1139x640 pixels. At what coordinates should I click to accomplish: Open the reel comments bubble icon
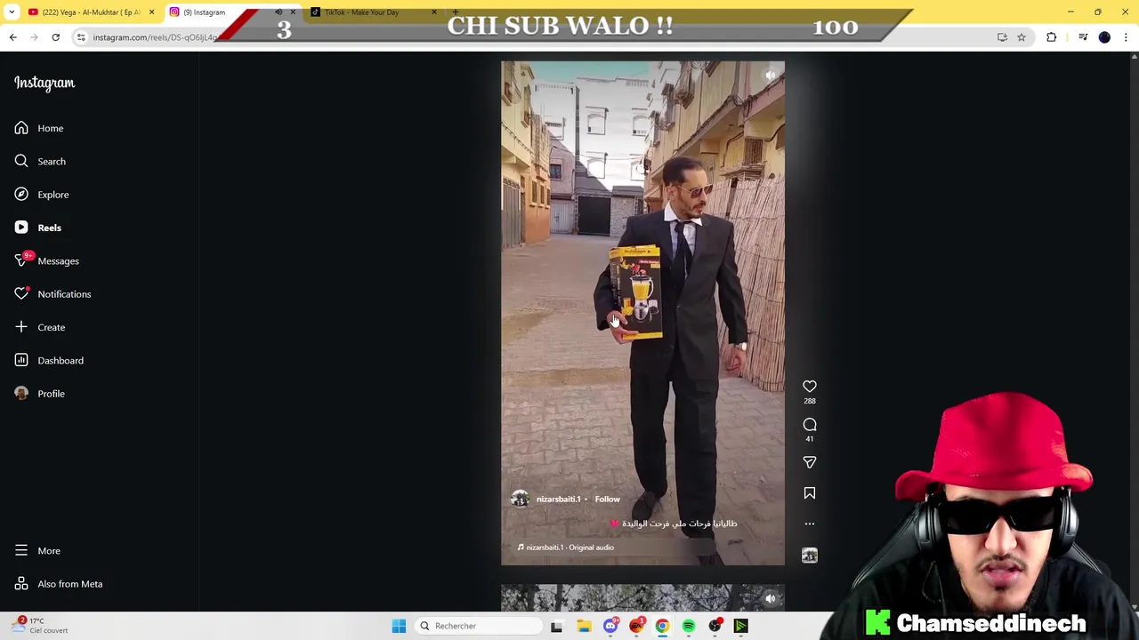click(x=810, y=425)
